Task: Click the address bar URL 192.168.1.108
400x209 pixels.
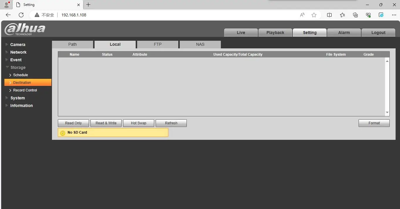Action: [74, 15]
